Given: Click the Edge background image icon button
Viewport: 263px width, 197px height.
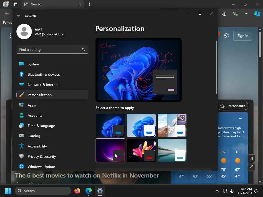Looking at the screenshot, I should [x=251, y=158].
